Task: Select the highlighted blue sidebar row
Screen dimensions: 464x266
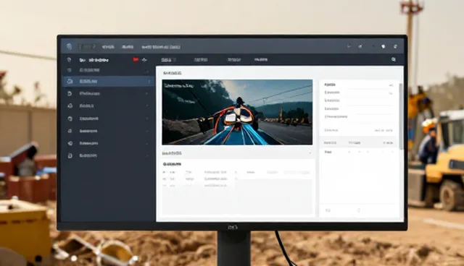Action: (x=109, y=81)
